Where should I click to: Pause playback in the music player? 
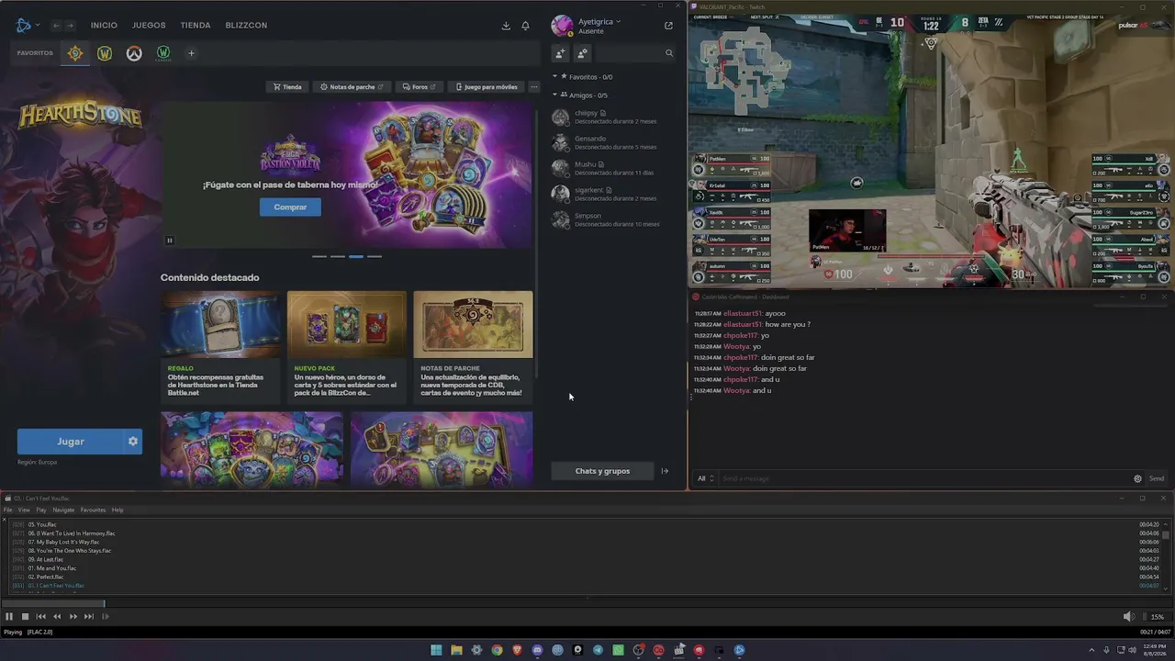(9, 617)
